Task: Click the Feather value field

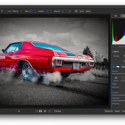Action: coord(47,11)
